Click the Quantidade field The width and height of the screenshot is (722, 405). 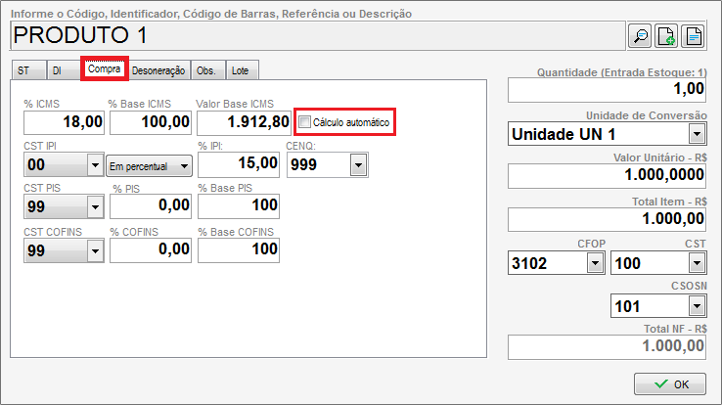pyautogui.click(x=607, y=89)
